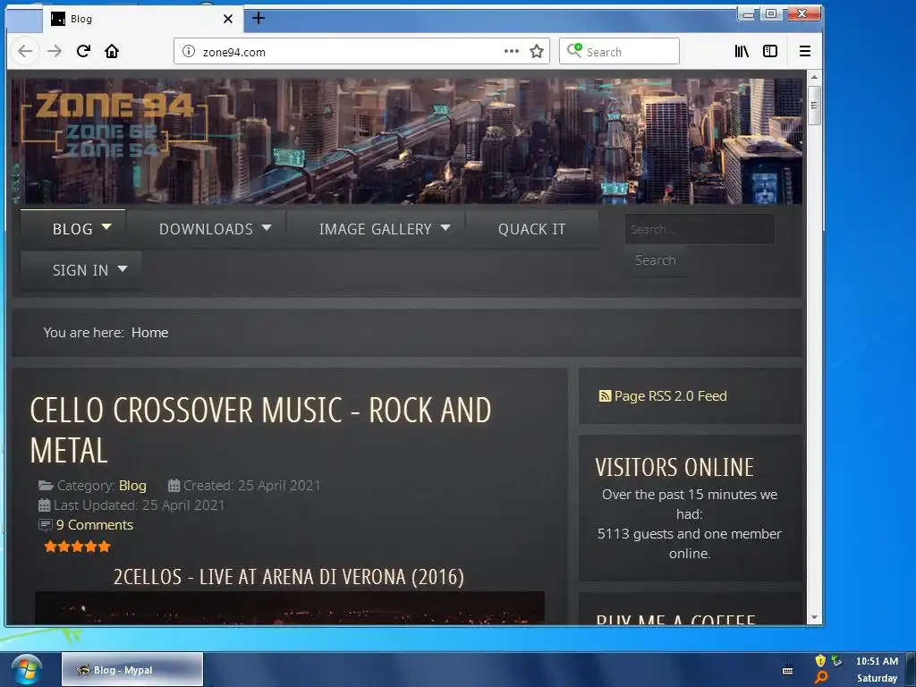916x687 pixels.
Task: Click the search engine magnifier icon
Action: (574, 50)
